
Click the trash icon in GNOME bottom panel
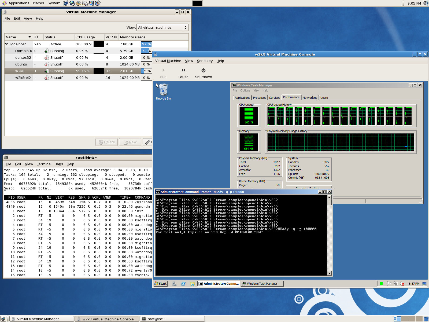[x=426, y=319]
